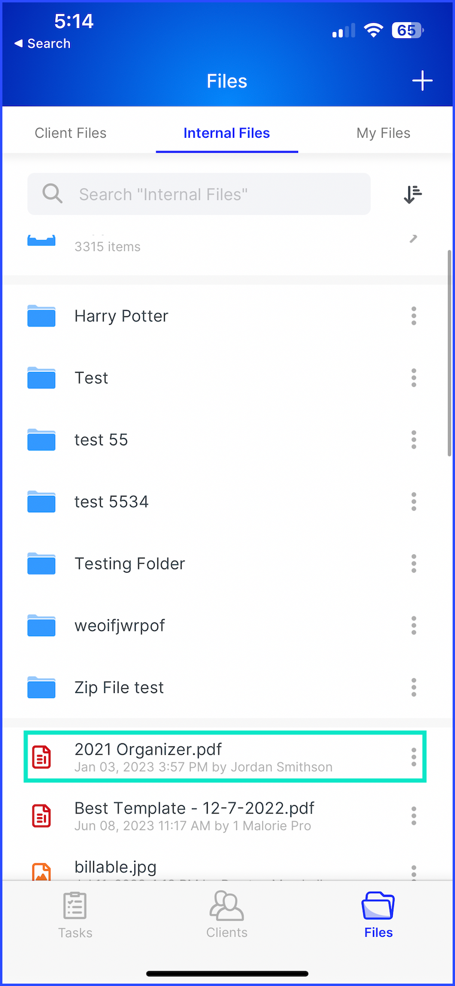This screenshot has height=986, width=455.
Task: Tap the Files folder icon in bottom bar
Action: click(378, 906)
